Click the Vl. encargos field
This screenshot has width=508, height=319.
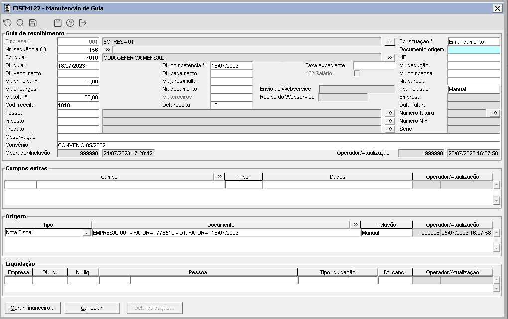[78, 89]
